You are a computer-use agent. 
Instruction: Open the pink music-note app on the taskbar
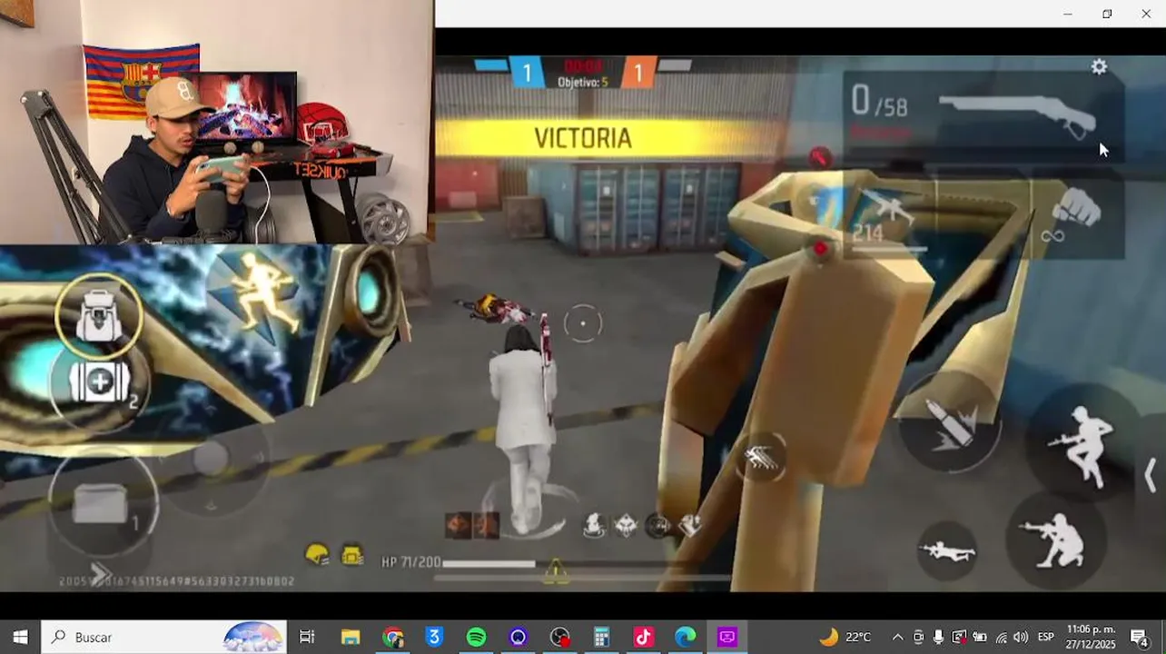pyautogui.click(x=643, y=637)
